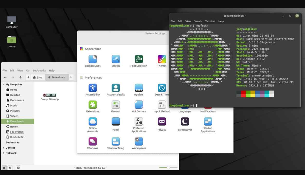Select File System in sidebar
Screen dimensions: 305x175
tap(17, 132)
